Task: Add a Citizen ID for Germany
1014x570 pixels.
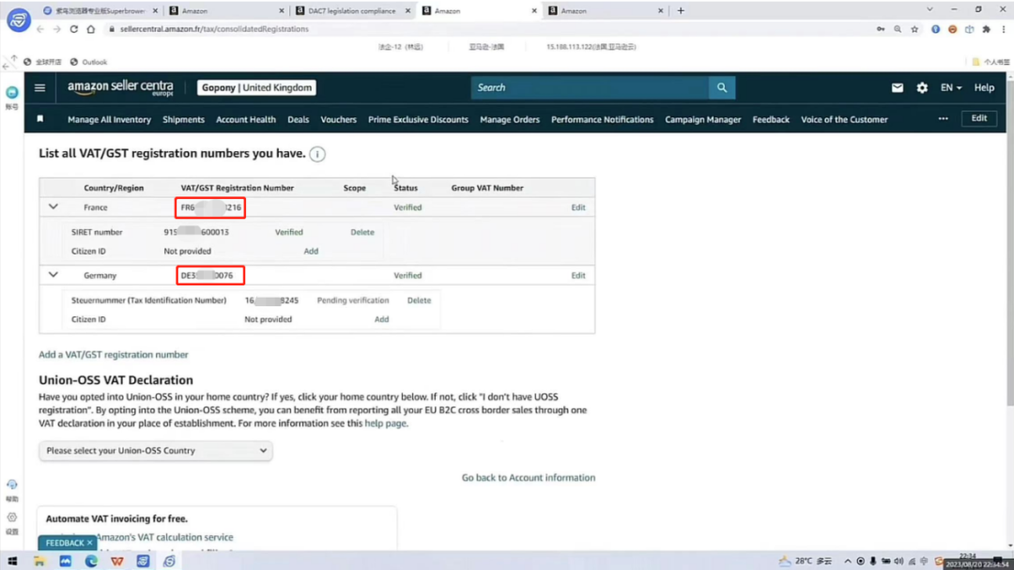Action: tap(381, 319)
